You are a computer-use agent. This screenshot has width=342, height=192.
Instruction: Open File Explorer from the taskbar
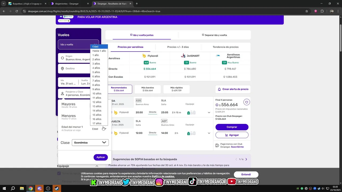click(x=22, y=189)
